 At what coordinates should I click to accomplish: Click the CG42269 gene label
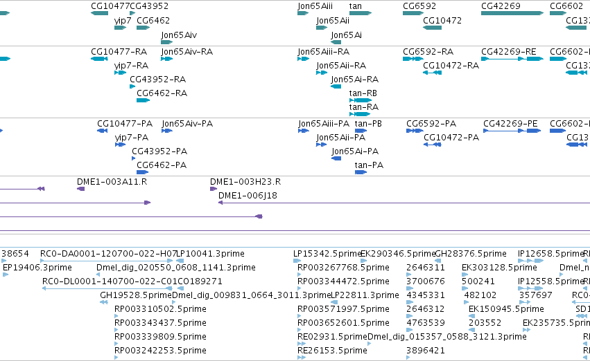pyautogui.click(x=501, y=6)
